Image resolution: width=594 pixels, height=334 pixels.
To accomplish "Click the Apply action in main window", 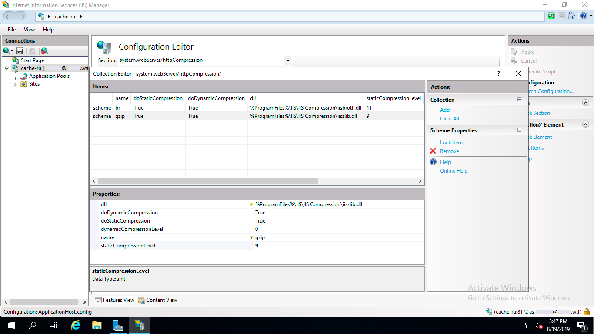I will click(527, 52).
